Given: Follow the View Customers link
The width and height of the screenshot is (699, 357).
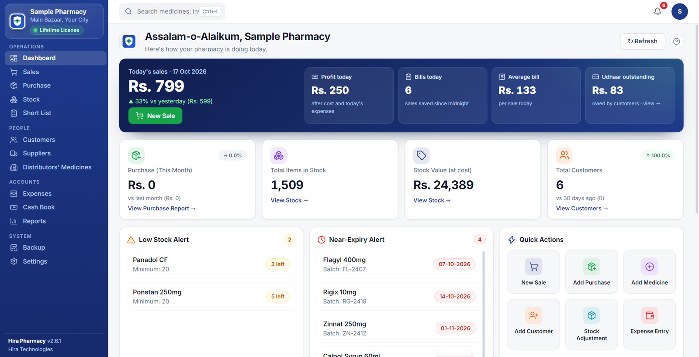Looking at the screenshot, I should [x=582, y=209].
